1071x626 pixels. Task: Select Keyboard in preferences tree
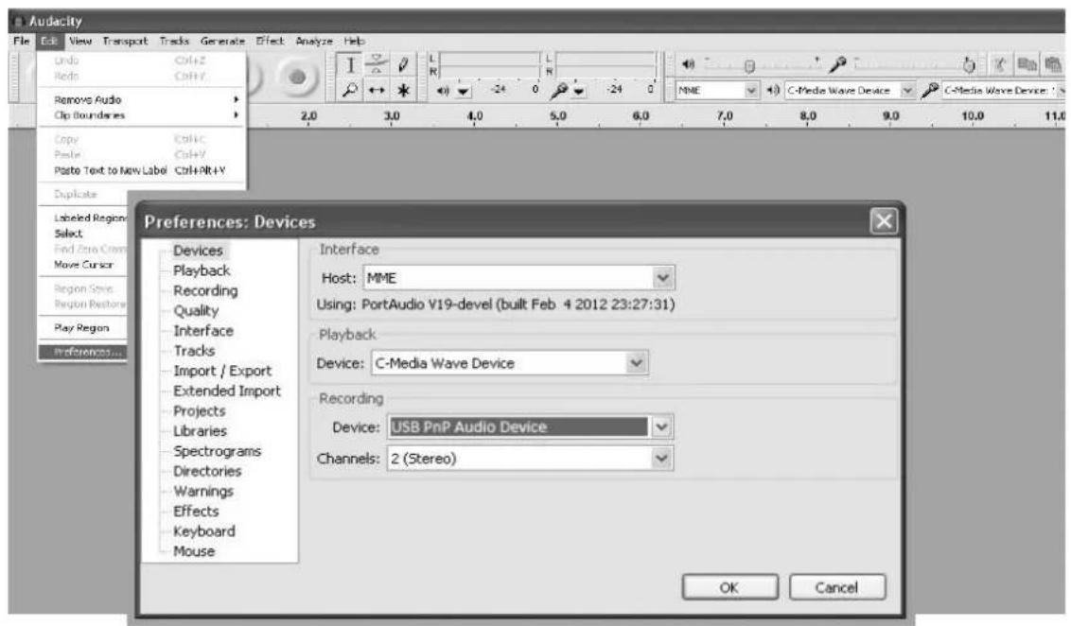coord(204,531)
